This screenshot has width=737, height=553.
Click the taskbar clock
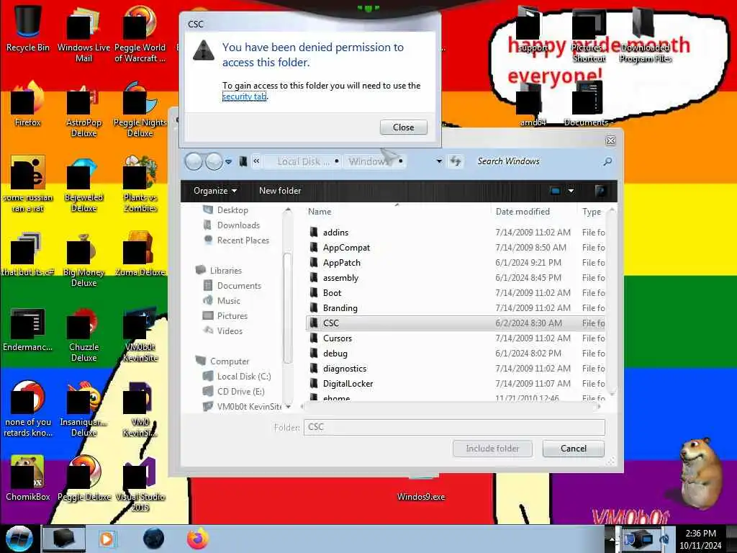[x=700, y=539]
